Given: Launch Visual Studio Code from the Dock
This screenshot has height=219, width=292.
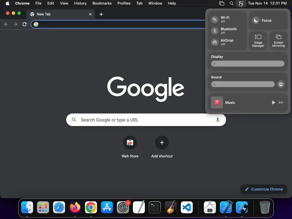Looking at the screenshot, I should click(186, 207).
